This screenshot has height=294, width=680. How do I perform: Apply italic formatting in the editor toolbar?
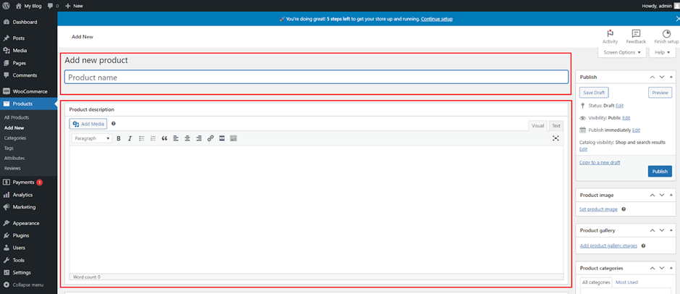(x=130, y=138)
